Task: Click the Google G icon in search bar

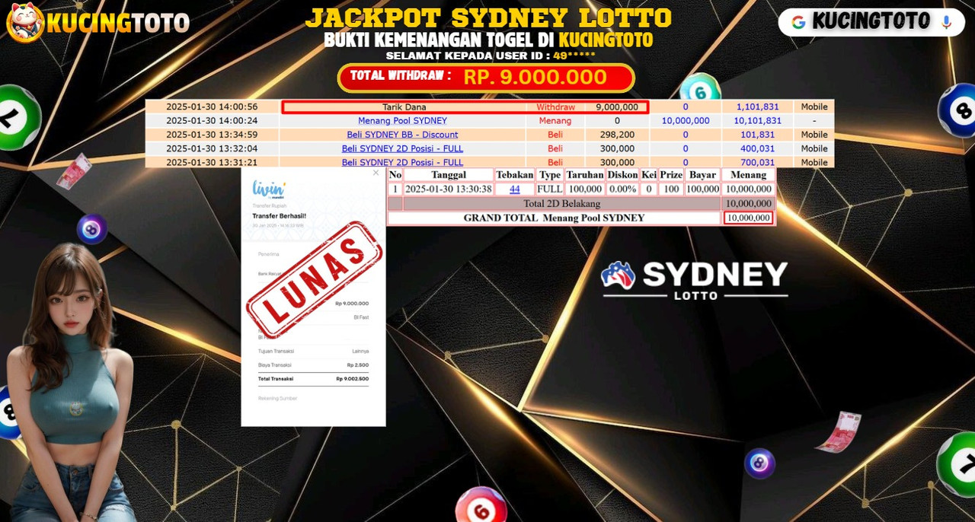Action: pyautogui.click(x=798, y=22)
